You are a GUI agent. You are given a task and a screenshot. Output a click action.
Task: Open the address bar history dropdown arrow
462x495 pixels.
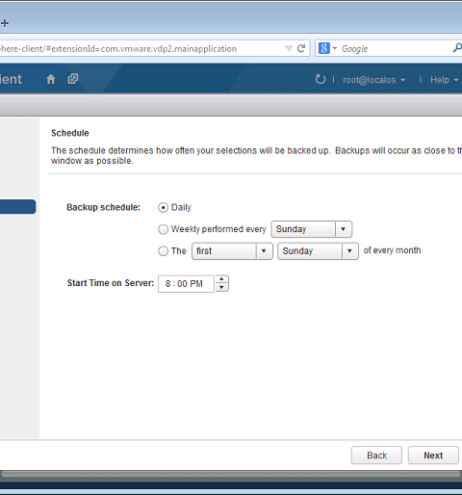289,48
